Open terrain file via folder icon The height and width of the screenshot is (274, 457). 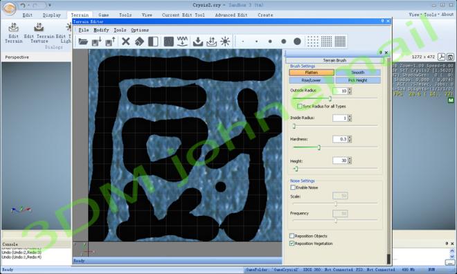(83, 42)
